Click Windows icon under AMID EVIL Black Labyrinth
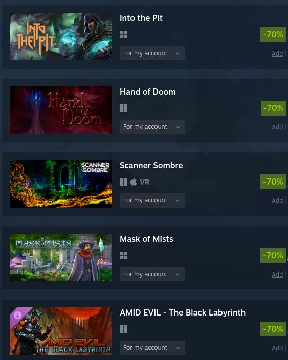Screen dimensions: 288x360 [124, 329]
